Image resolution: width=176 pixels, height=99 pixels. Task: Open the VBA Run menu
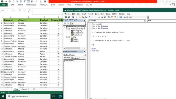point(103,14)
